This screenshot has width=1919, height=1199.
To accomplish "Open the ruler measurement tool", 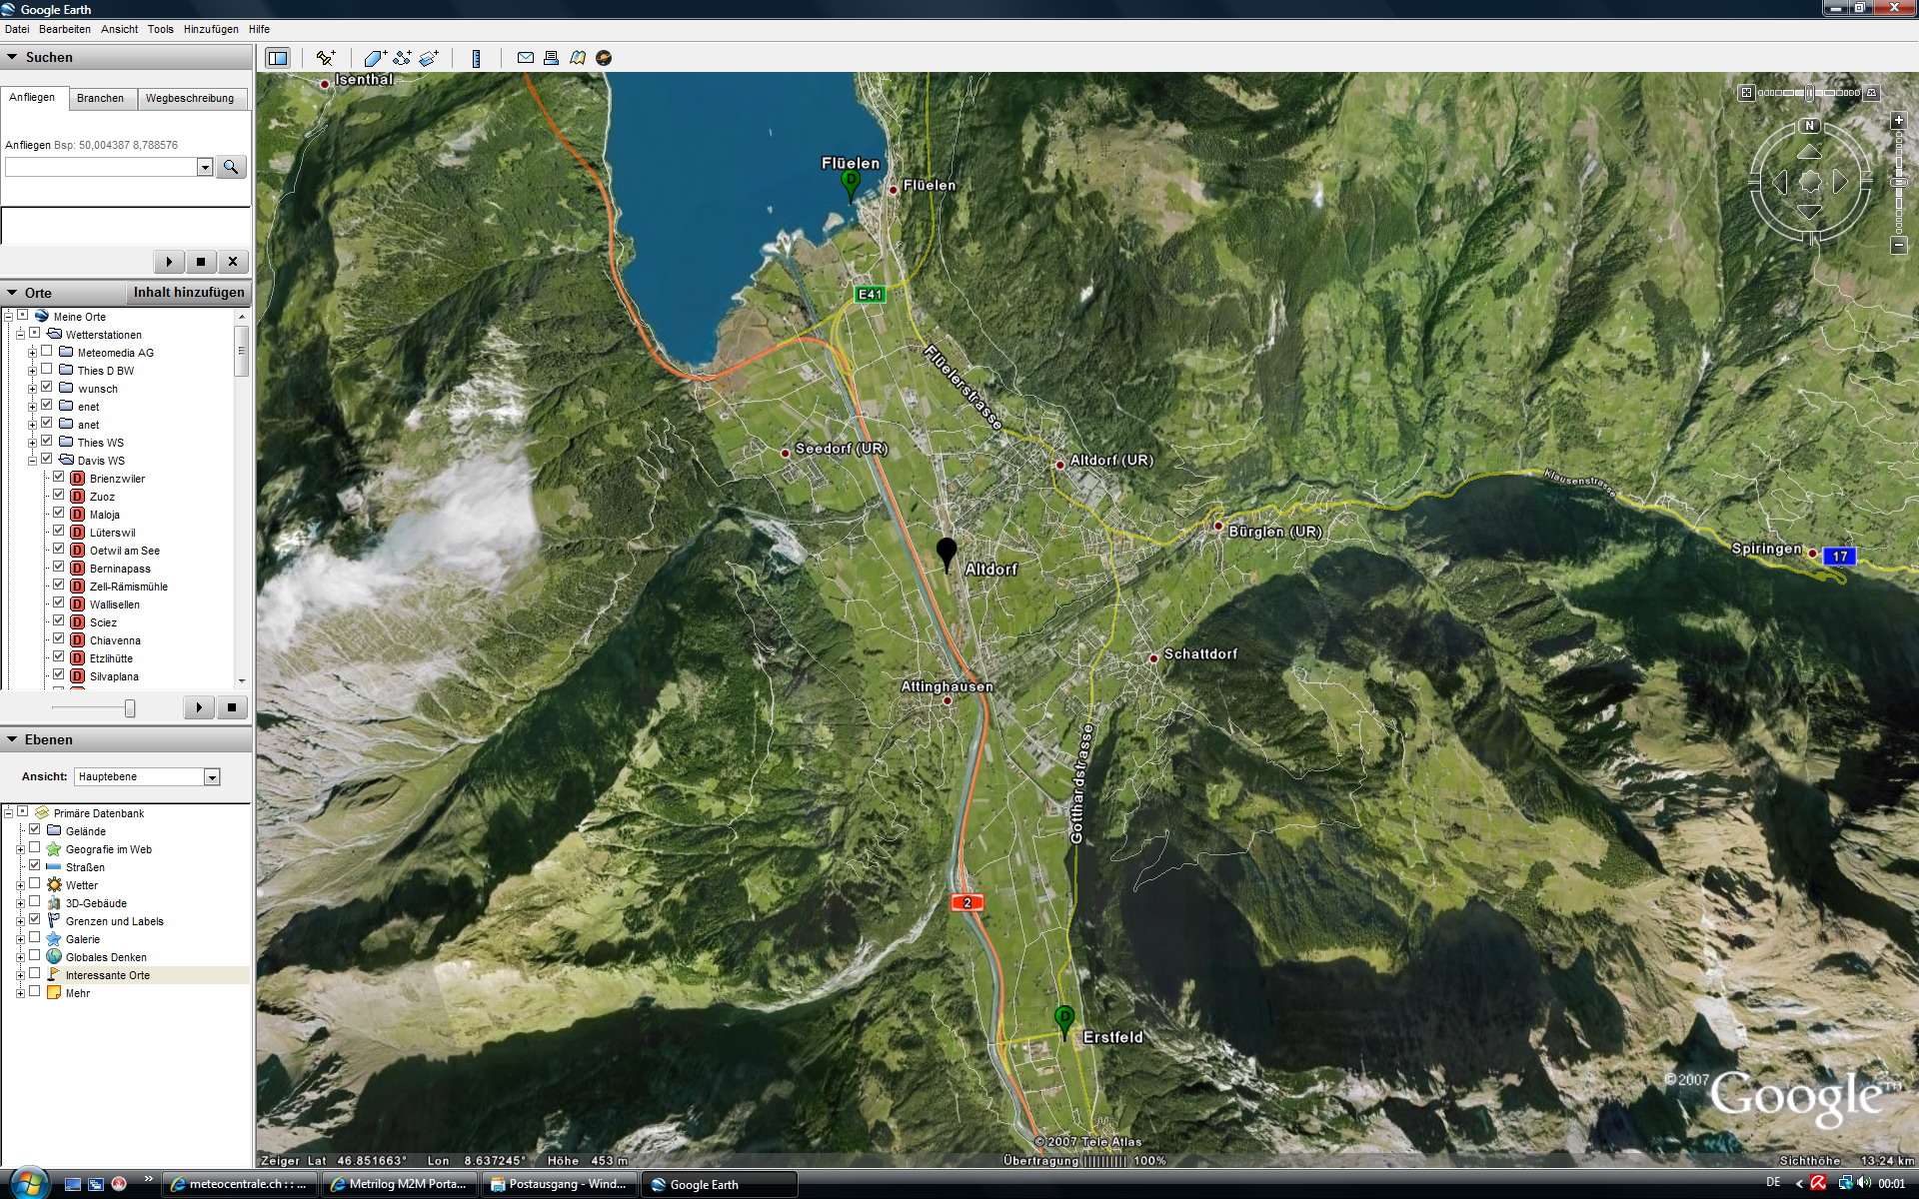I will click(477, 58).
